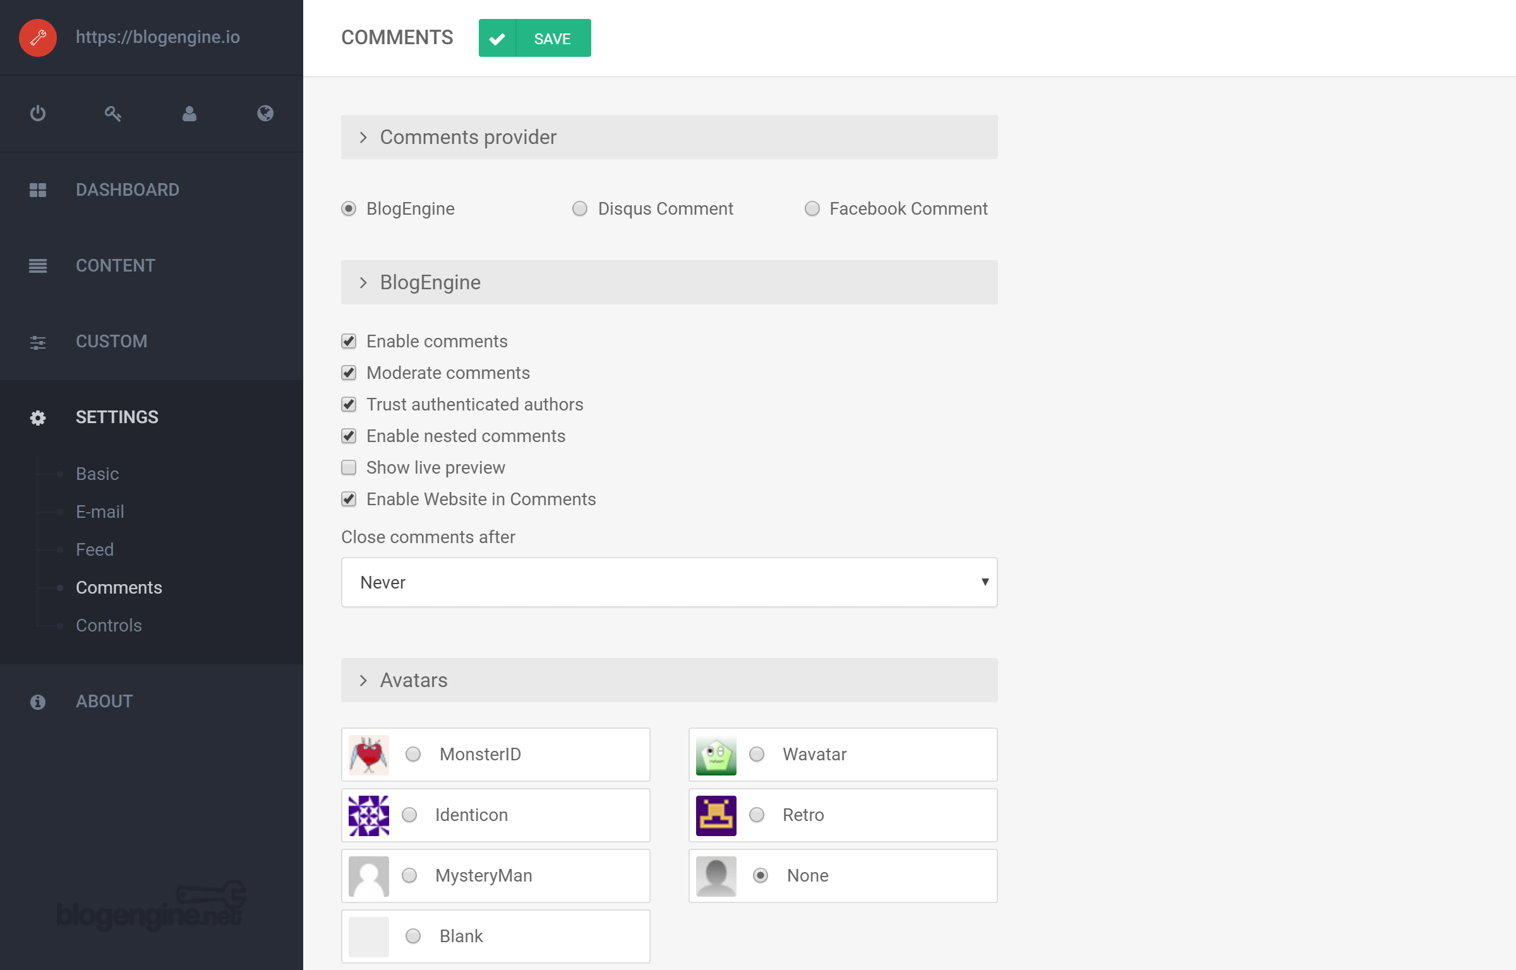Viewport: 1516px width, 970px height.
Task: Go to Controls settings submenu
Action: pos(109,625)
